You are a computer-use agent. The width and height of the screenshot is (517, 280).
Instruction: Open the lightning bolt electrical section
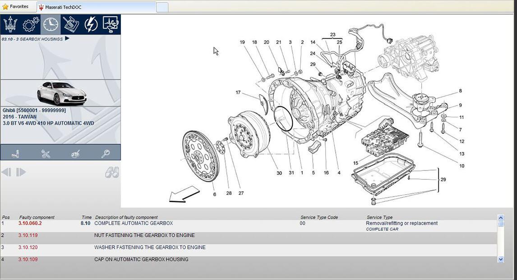(x=91, y=24)
